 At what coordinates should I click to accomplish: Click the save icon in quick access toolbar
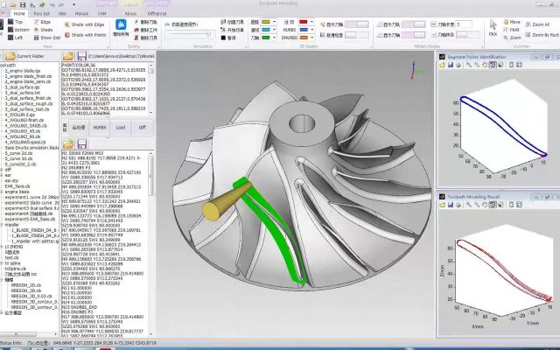[23, 4]
